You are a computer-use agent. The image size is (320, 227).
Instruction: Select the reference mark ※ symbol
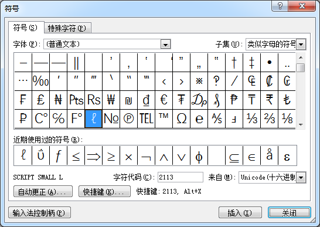point(199,82)
